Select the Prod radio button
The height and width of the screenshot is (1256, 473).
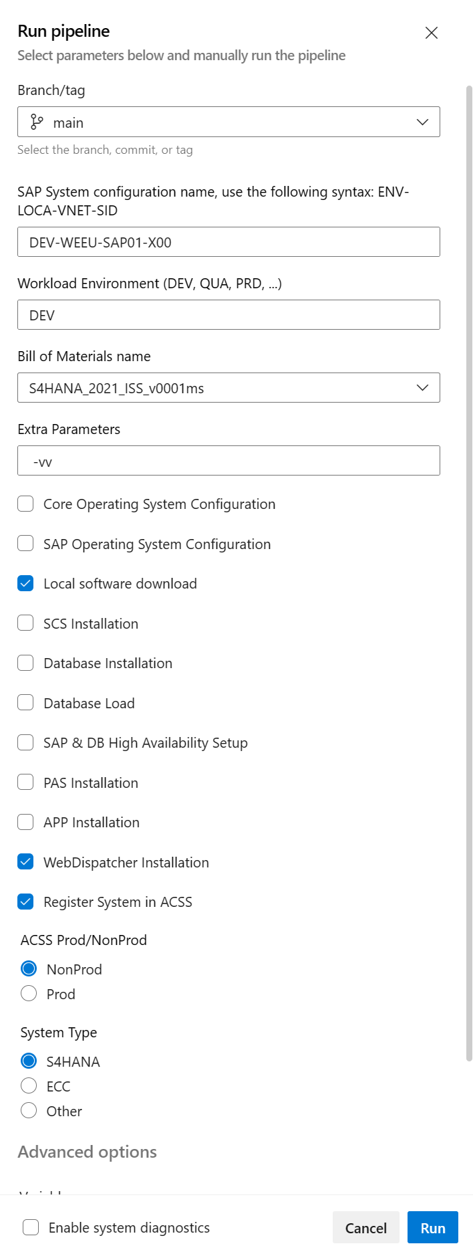pyautogui.click(x=29, y=994)
